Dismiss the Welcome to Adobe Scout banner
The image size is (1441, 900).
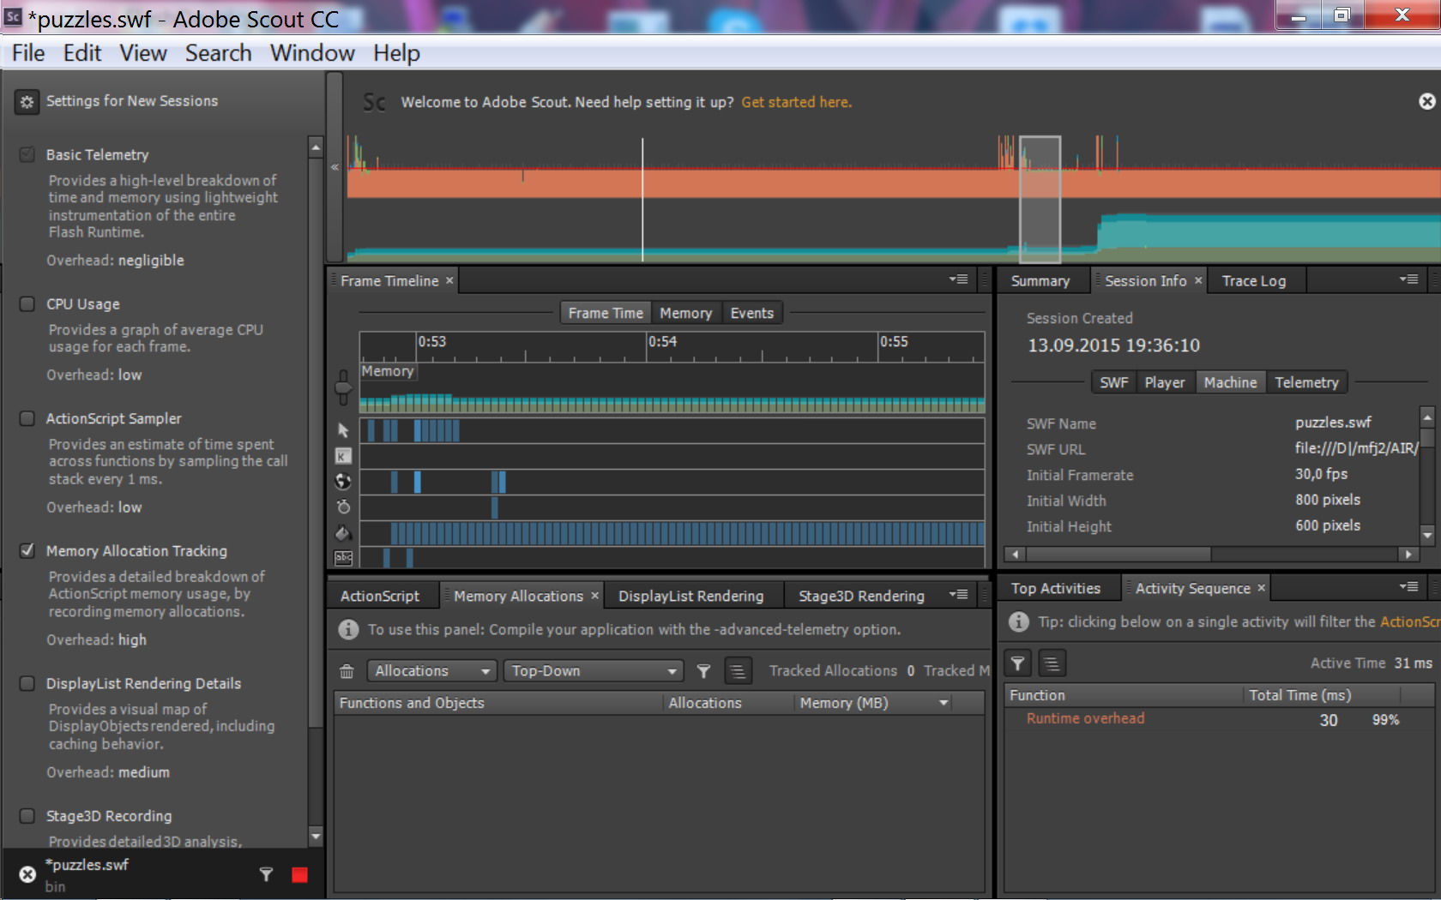click(x=1426, y=102)
